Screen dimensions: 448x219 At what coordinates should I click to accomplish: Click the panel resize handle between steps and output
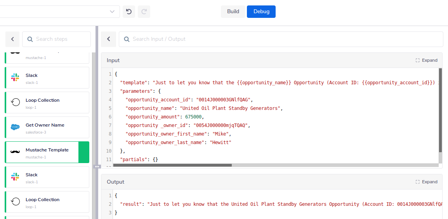pos(97,167)
